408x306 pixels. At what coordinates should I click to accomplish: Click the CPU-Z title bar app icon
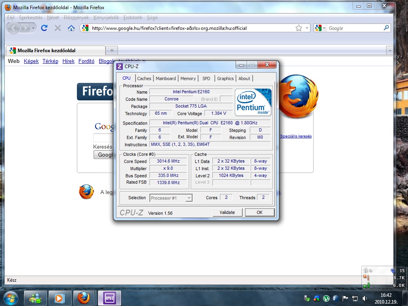(120, 67)
